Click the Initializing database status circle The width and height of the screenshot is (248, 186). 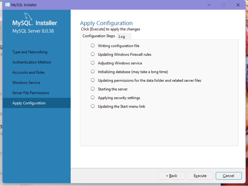tap(93, 72)
